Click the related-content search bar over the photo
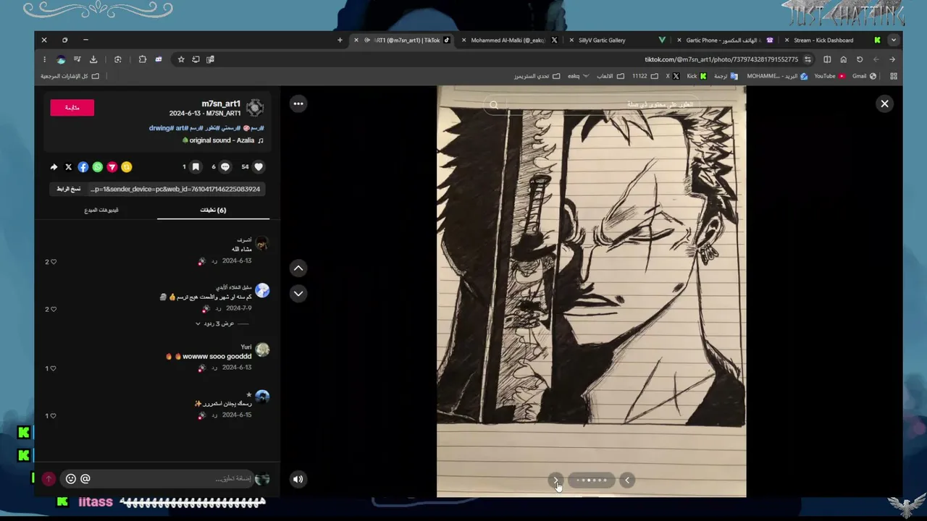The image size is (927, 521). [x=592, y=105]
